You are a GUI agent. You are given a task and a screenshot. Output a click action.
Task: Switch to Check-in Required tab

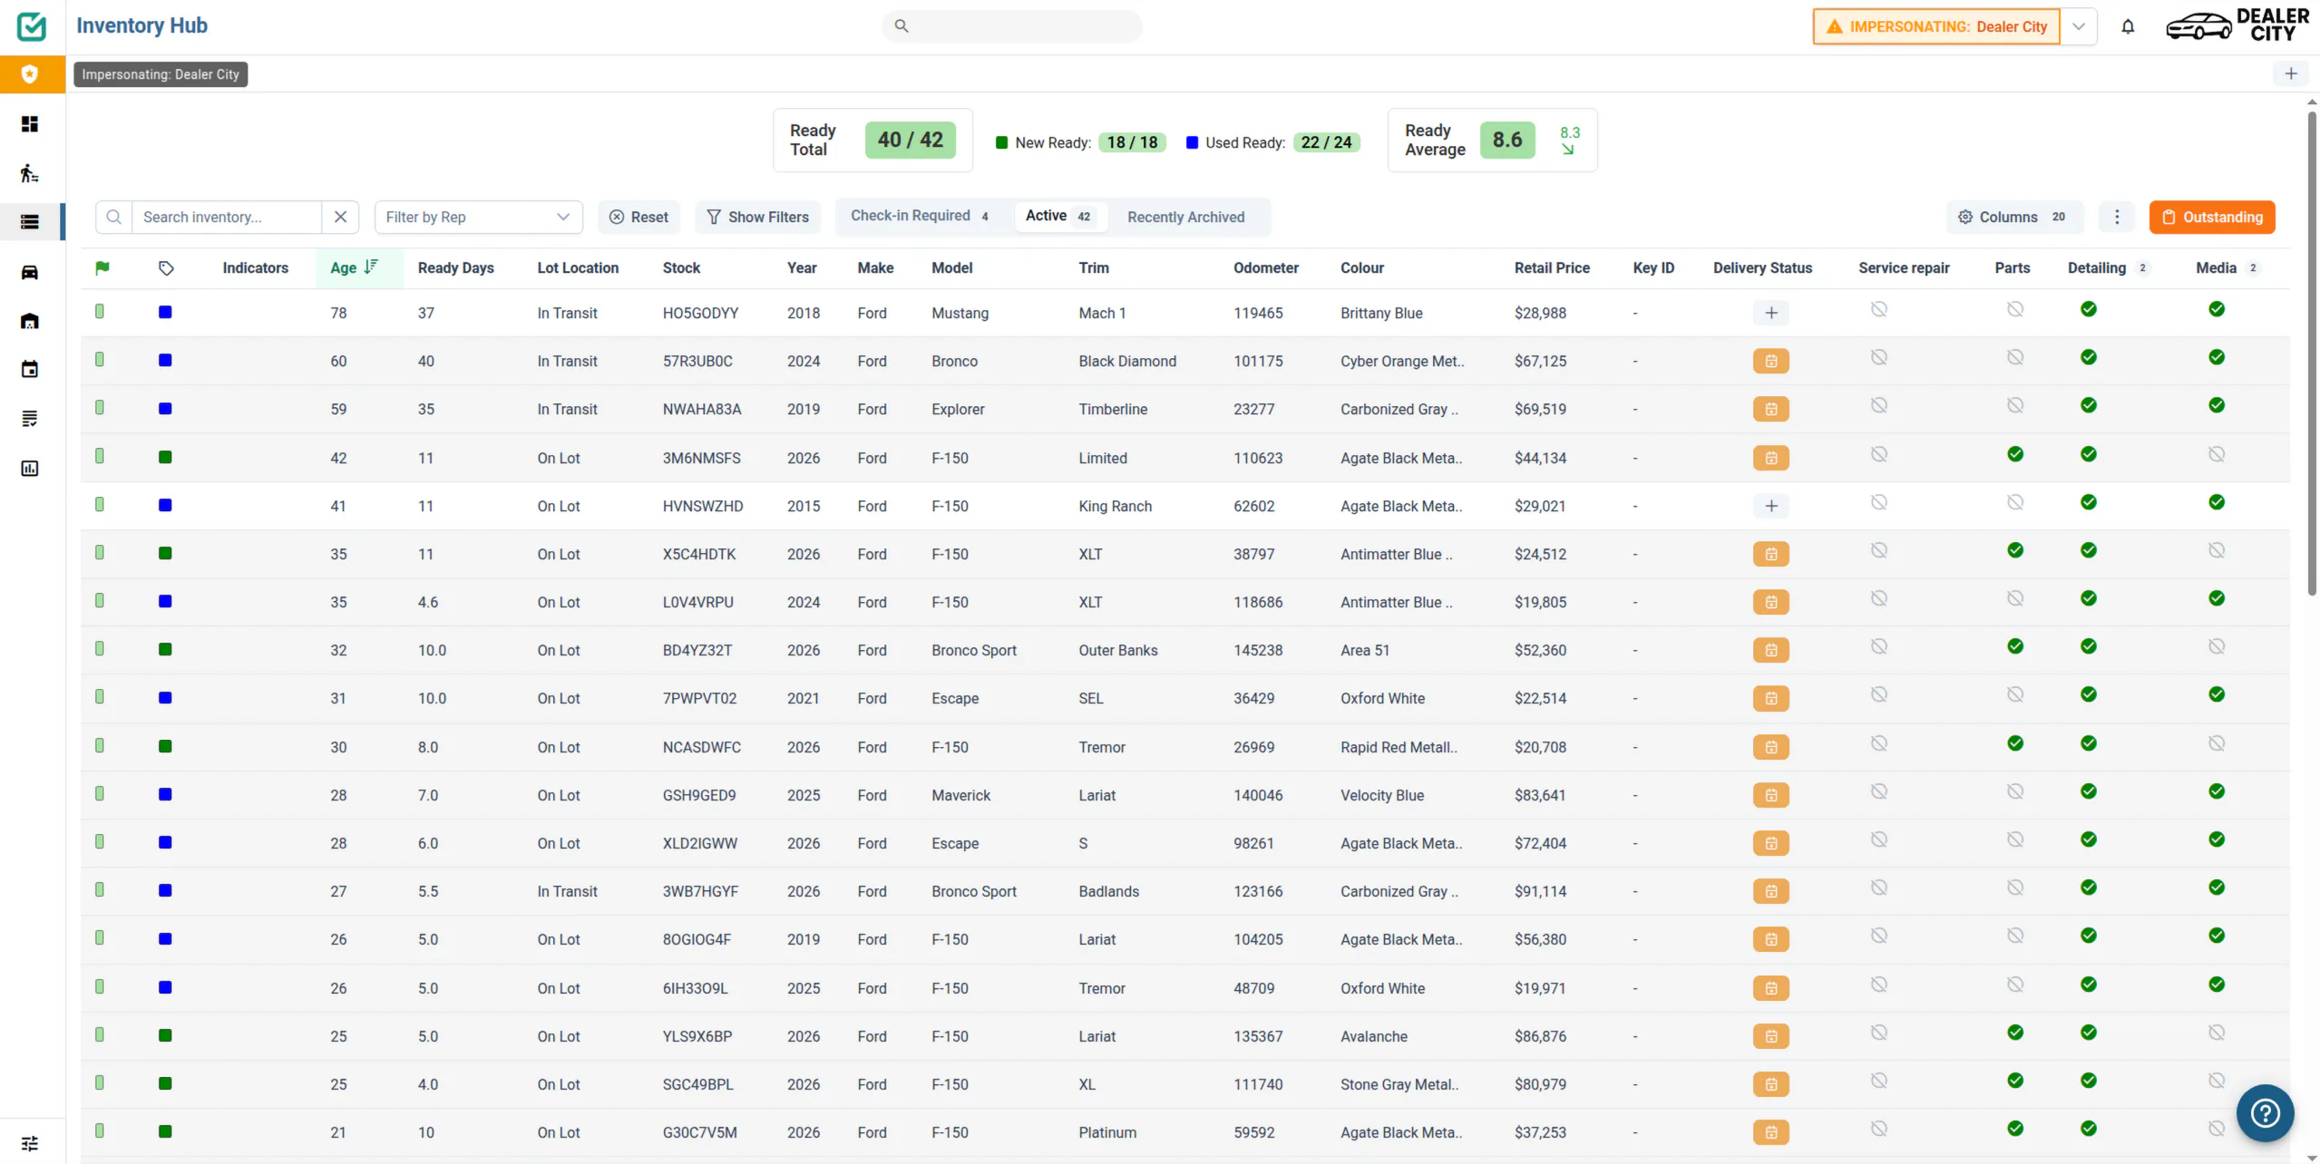920,216
